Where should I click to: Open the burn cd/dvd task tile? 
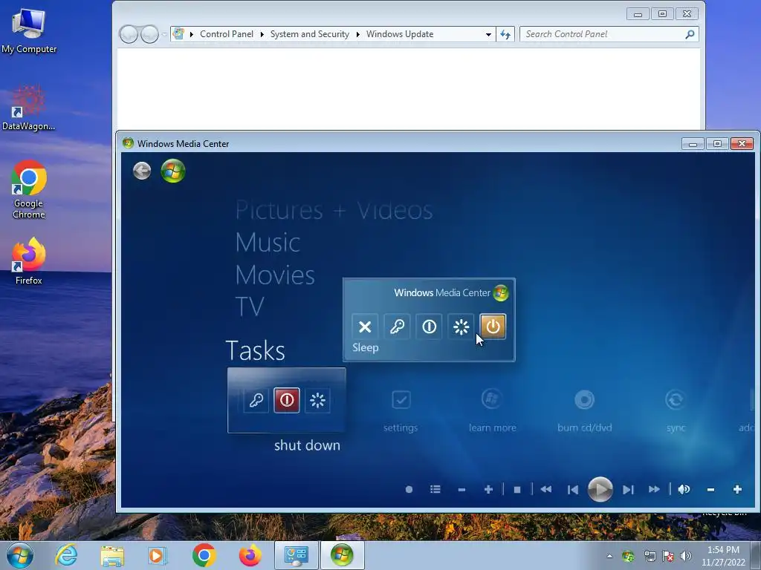click(x=585, y=410)
